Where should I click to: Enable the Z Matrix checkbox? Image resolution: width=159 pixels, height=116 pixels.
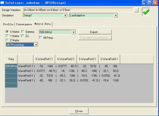(x=7, y=40)
